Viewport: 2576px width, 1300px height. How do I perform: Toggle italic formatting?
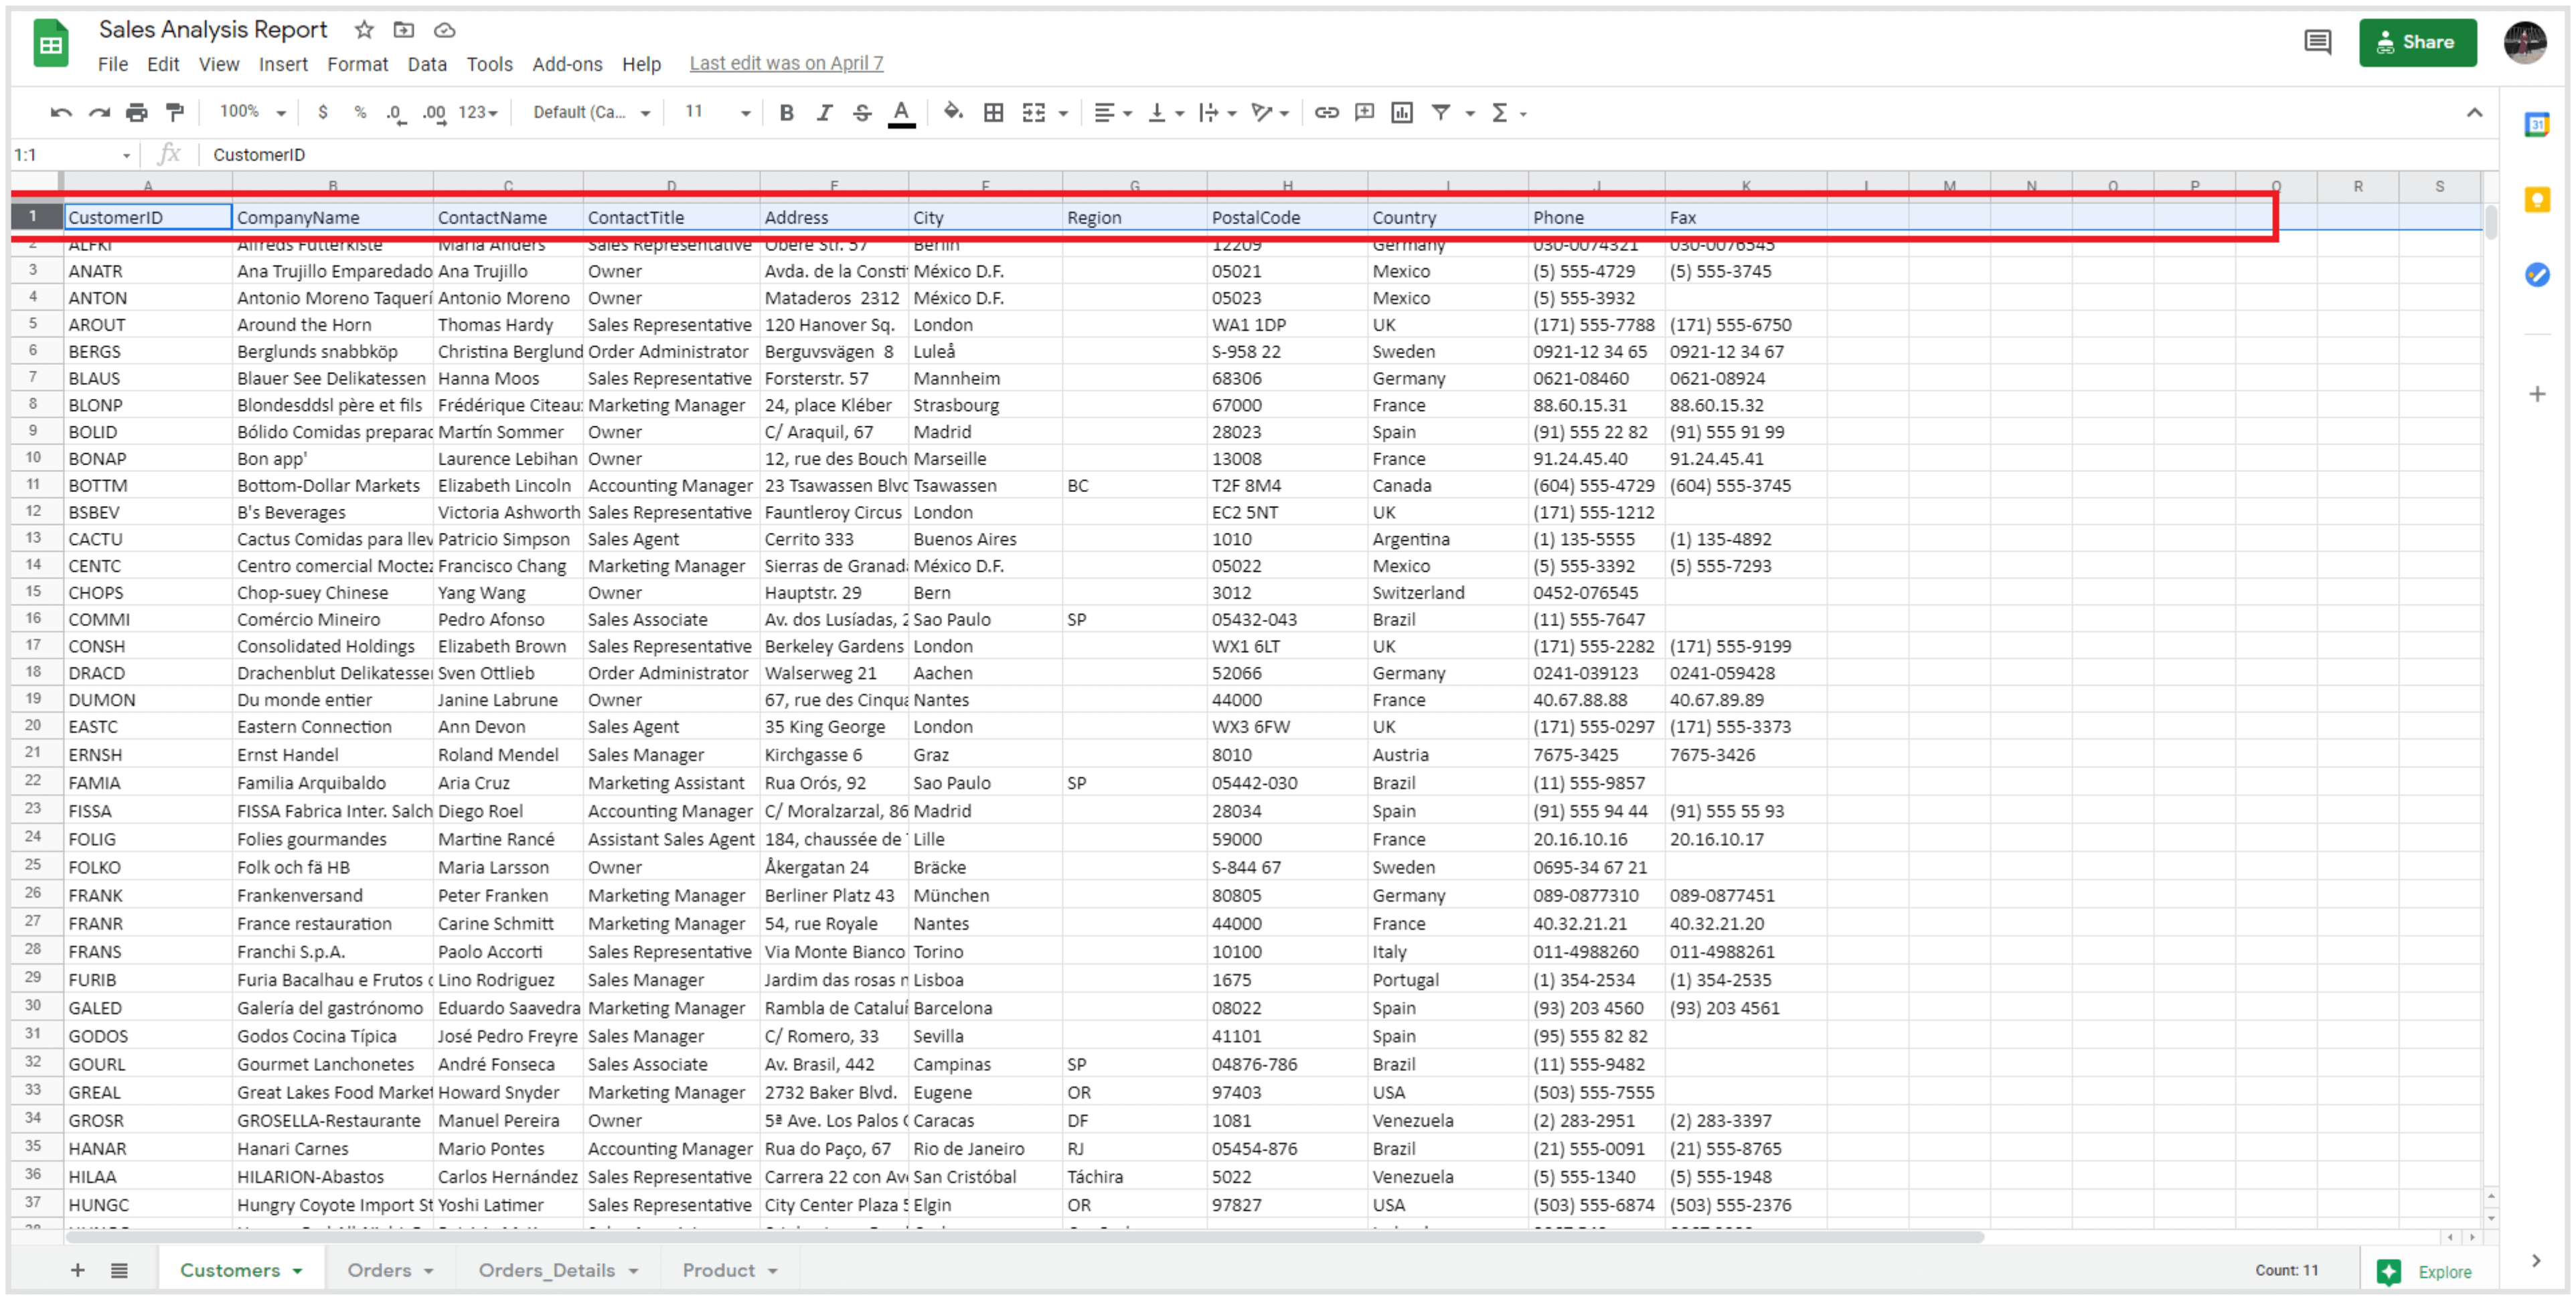(x=823, y=112)
